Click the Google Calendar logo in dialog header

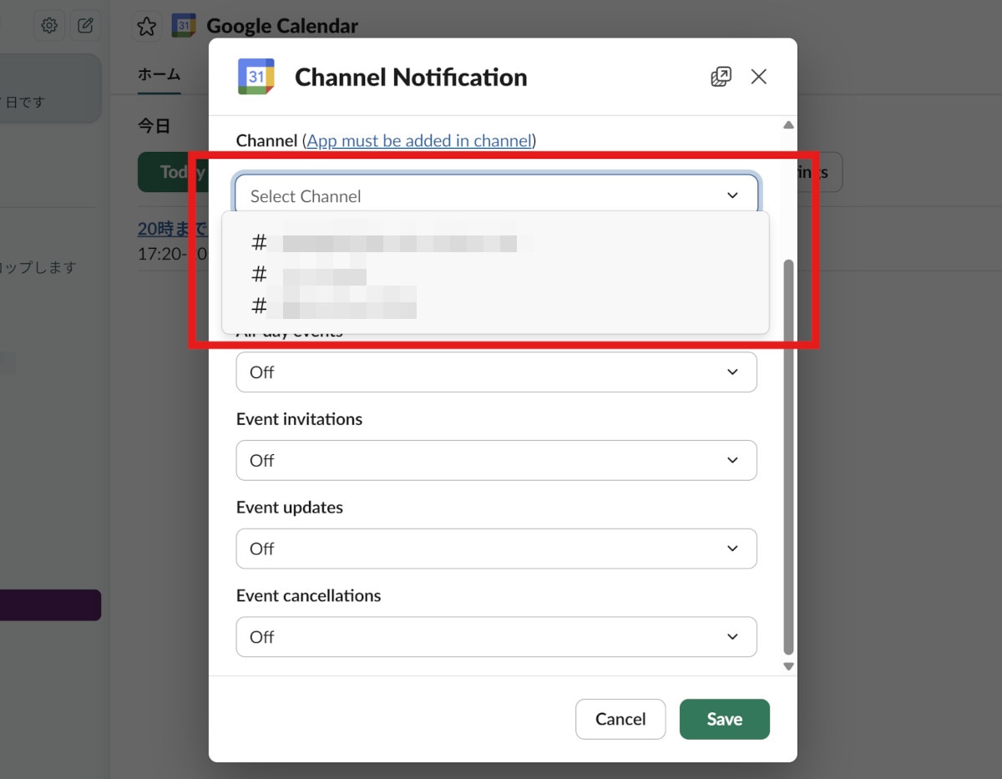coord(256,77)
